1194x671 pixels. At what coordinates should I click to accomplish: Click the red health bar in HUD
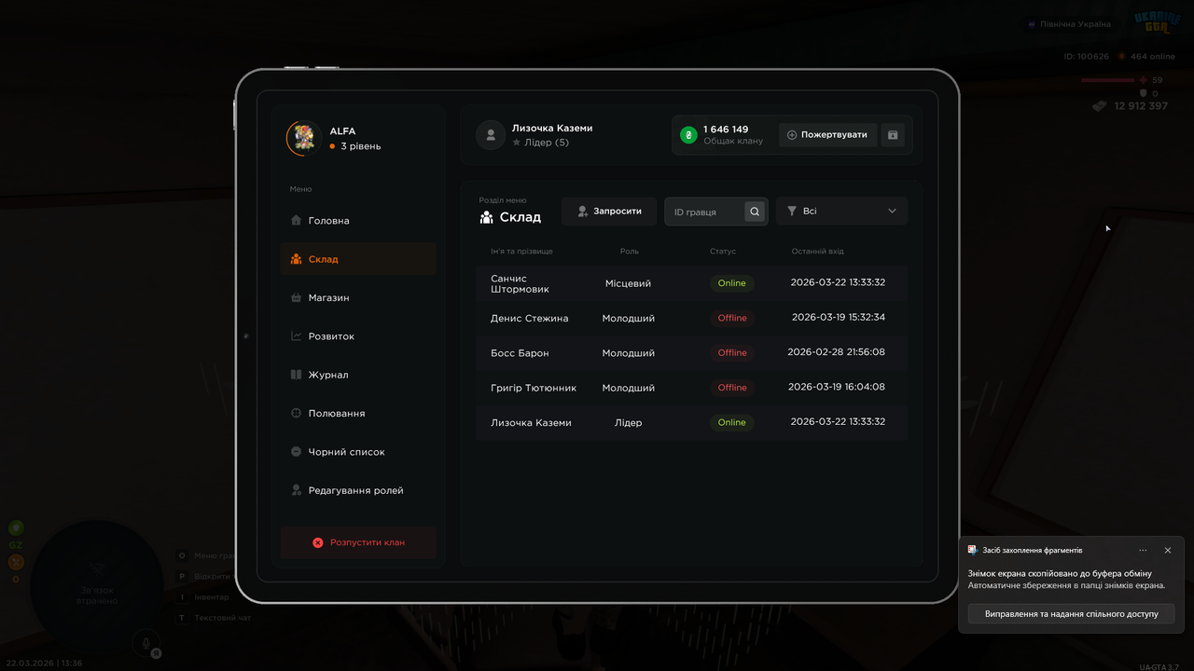point(1108,80)
